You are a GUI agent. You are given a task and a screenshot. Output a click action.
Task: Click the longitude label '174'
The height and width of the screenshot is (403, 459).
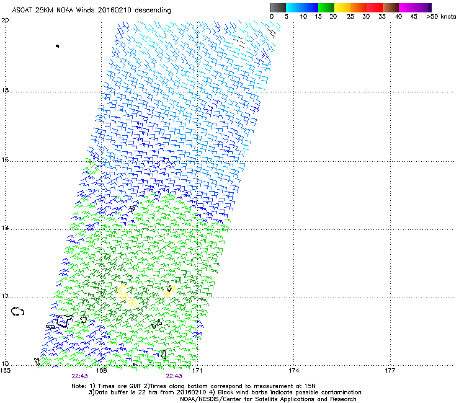pos(293,371)
